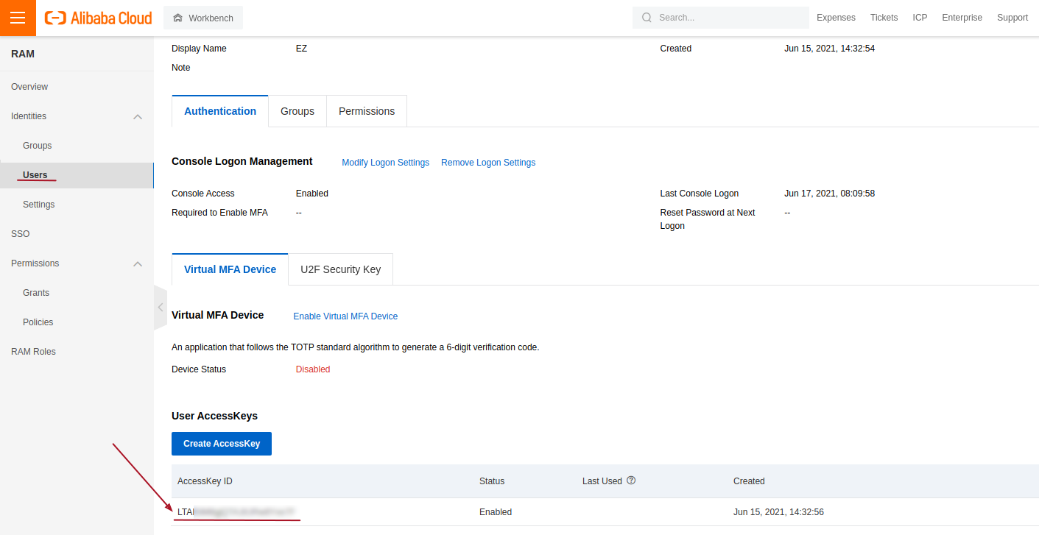
Task: Collapse the sidebar with arrow handle
Action: tap(161, 308)
